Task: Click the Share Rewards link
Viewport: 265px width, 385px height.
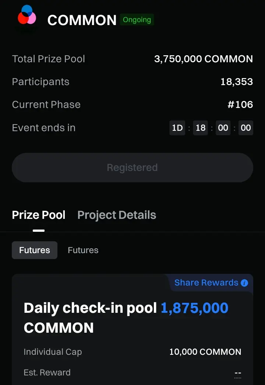Action: coord(206,283)
